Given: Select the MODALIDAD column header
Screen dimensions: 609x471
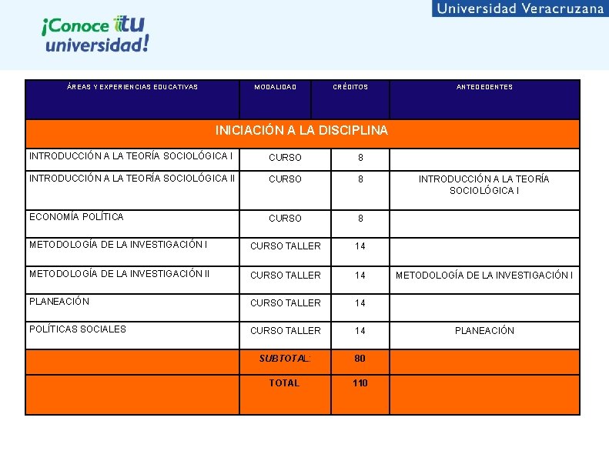Looking at the screenshot, I should coord(276,87).
